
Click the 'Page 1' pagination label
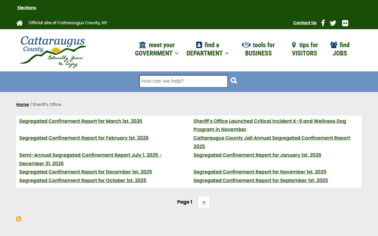[x=185, y=202]
